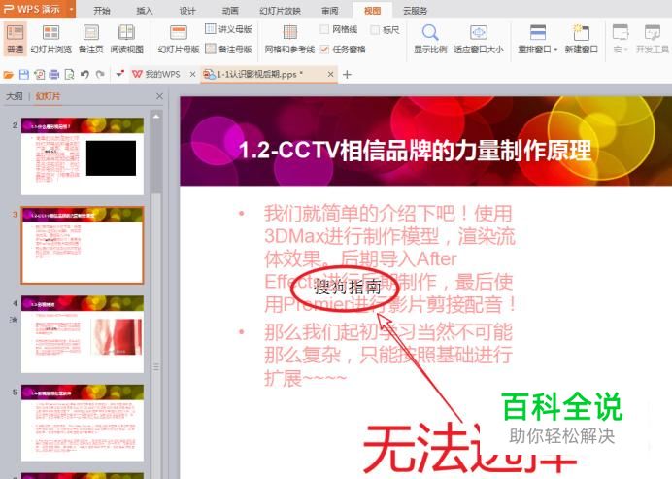
Task: Click the 搜狗指南 text box on slide
Action: (x=348, y=287)
